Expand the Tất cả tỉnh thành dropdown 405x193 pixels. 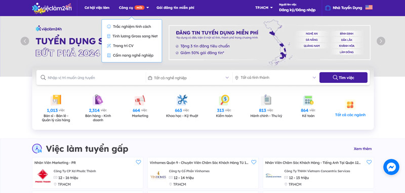(x=275, y=77)
